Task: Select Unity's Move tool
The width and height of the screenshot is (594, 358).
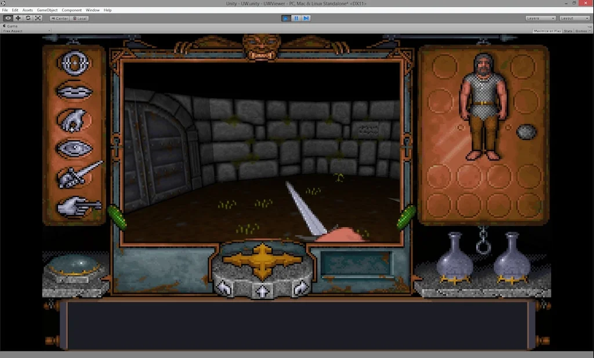Action: click(x=18, y=18)
